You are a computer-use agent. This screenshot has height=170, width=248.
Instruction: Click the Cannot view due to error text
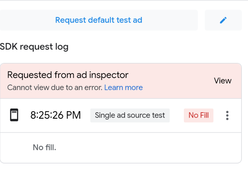tap(55, 88)
